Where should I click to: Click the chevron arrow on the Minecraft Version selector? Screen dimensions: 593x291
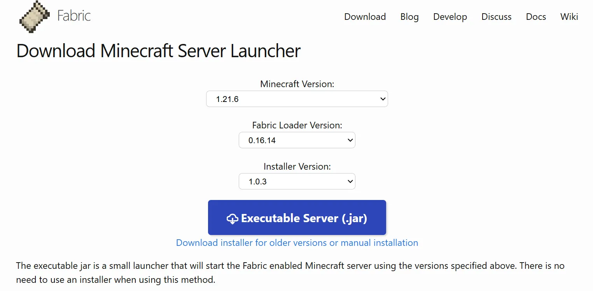click(x=382, y=99)
